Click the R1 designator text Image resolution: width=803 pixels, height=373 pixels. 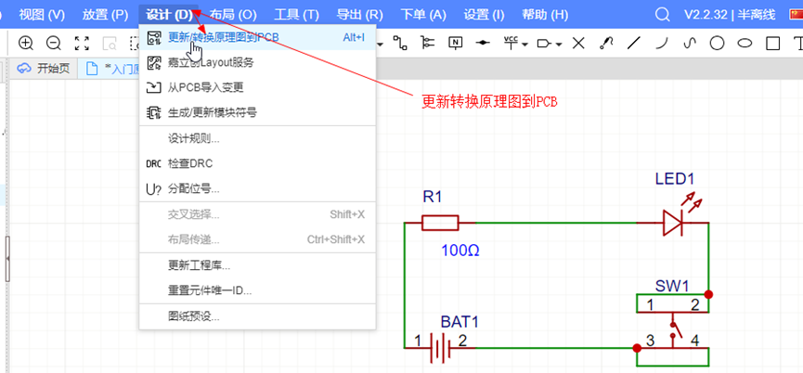pos(433,197)
